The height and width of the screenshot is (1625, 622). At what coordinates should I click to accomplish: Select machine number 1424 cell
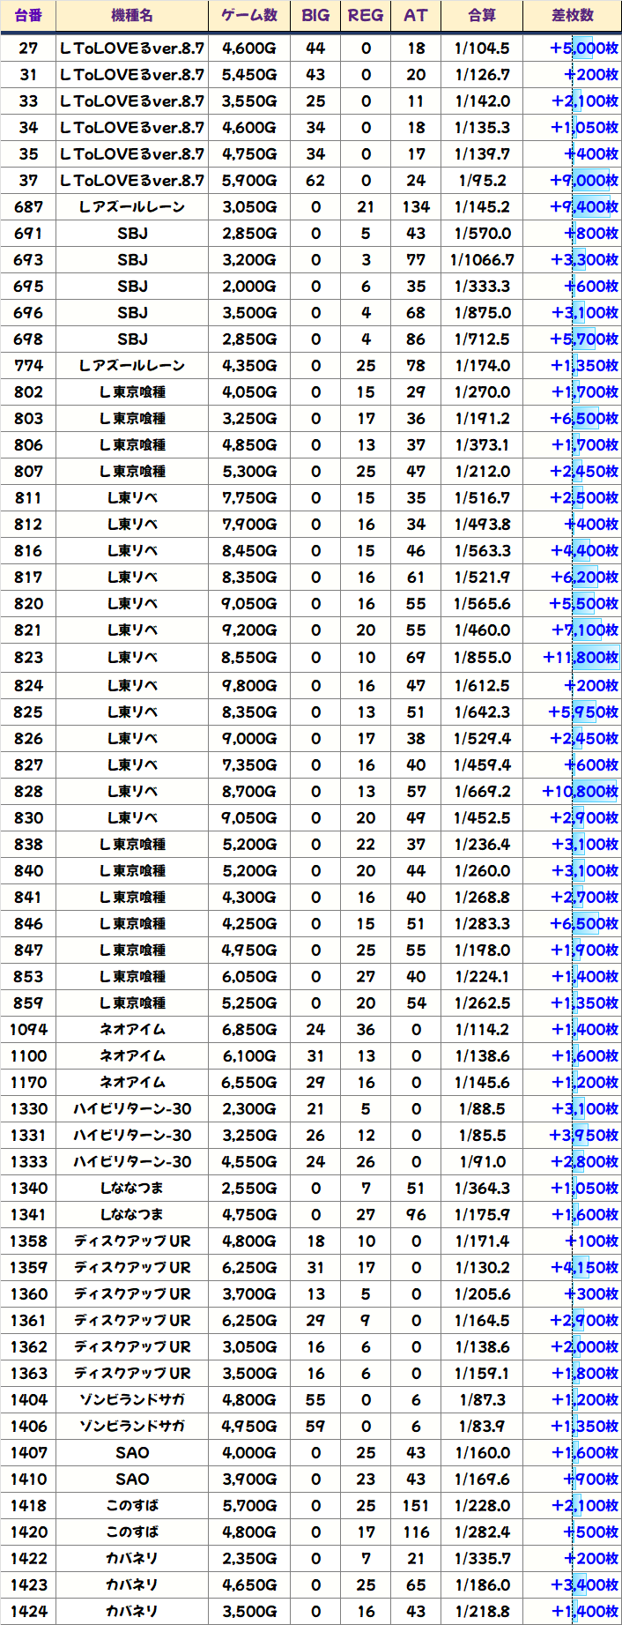[28, 1611]
